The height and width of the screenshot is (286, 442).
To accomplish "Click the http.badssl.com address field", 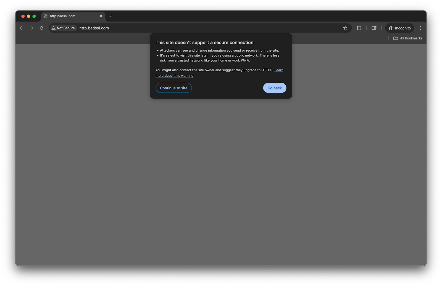I will [200, 28].
